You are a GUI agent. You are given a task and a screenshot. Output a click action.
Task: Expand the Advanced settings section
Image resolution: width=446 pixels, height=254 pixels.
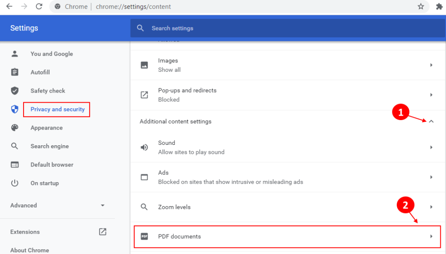[x=102, y=205]
